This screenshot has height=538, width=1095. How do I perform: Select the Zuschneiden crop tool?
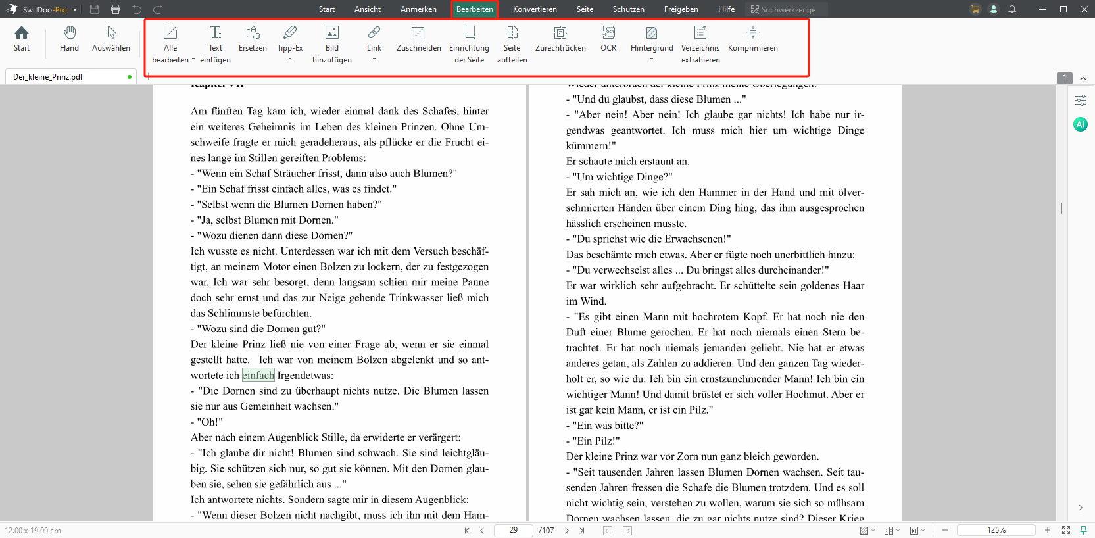coord(419,39)
